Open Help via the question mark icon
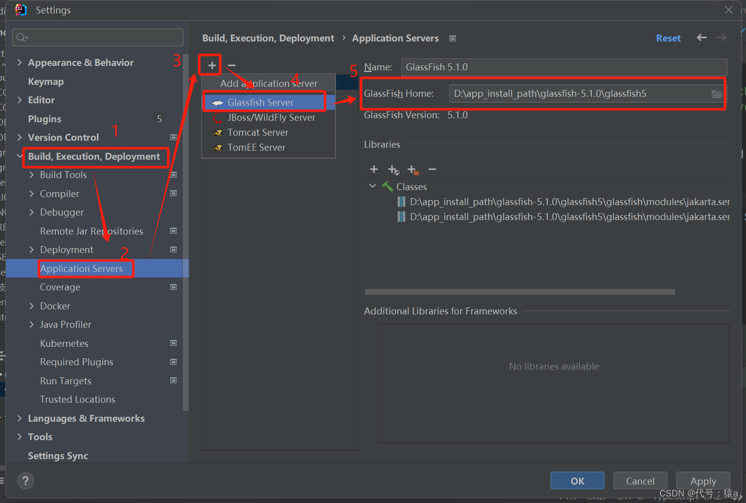Image resolution: width=746 pixels, height=503 pixels. pyautogui.click(x=25, y=481)
